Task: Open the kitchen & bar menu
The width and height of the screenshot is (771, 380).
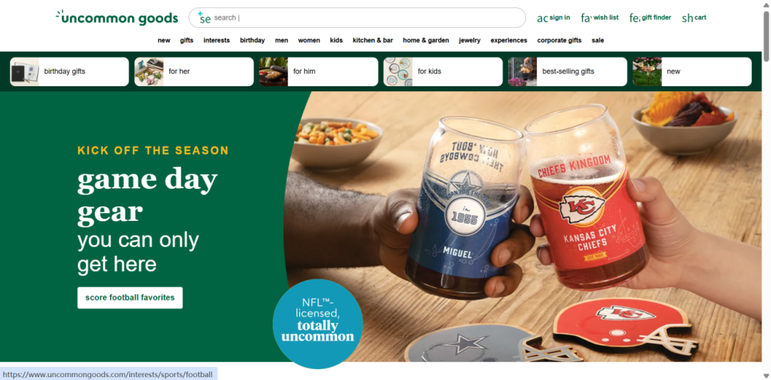Action: 373,40
